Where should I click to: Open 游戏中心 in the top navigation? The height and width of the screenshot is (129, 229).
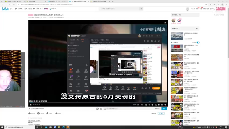[x=21, y=9]
